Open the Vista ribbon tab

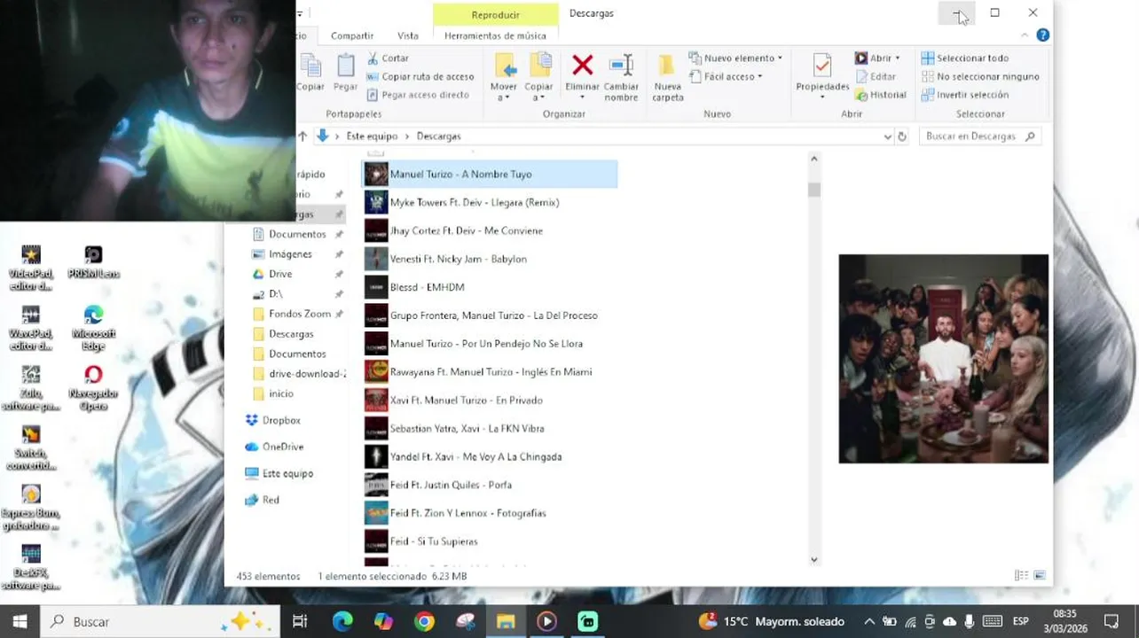point(408,35)
